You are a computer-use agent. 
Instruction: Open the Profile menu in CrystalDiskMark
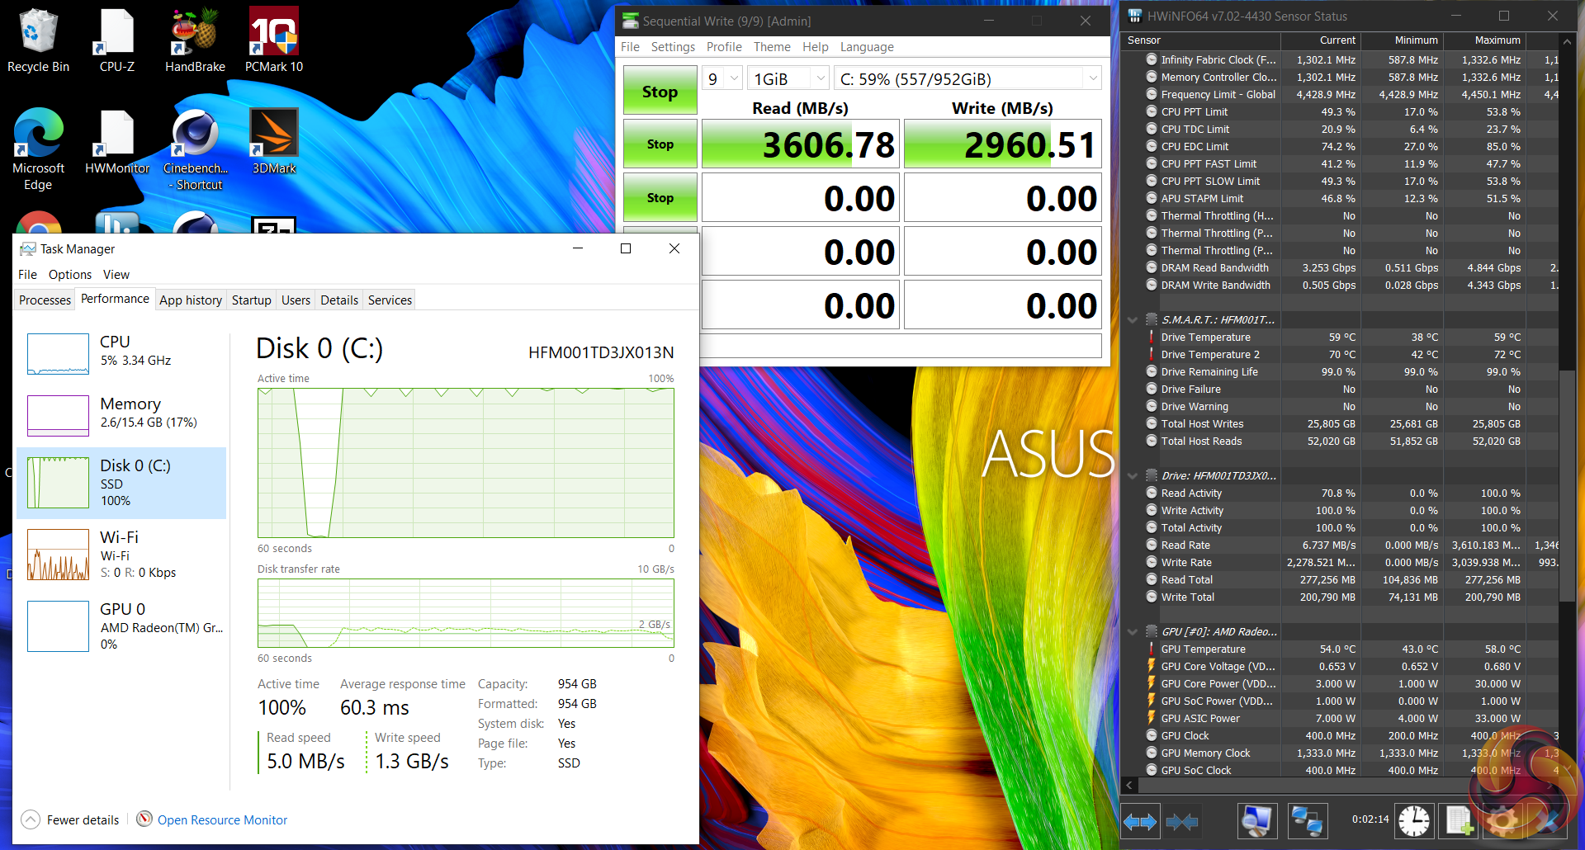pyautogui.click(x=724, y=47)
